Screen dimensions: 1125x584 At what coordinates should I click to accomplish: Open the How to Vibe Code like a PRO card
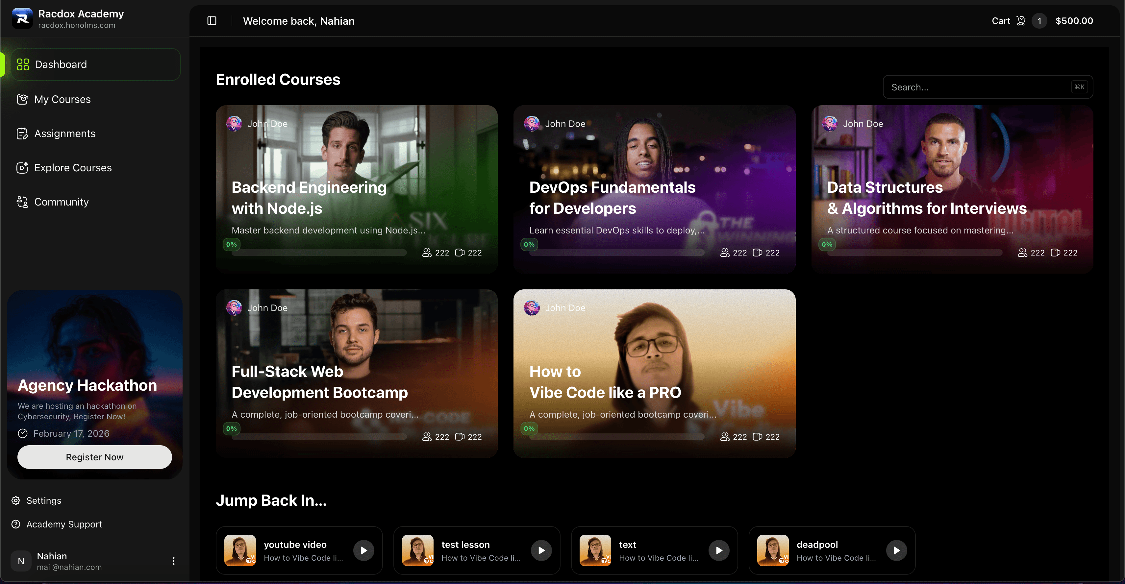coord(654,372)
